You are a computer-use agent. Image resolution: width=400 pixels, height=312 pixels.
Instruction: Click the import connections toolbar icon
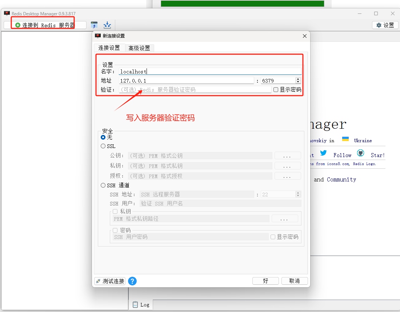click(94, 25)
